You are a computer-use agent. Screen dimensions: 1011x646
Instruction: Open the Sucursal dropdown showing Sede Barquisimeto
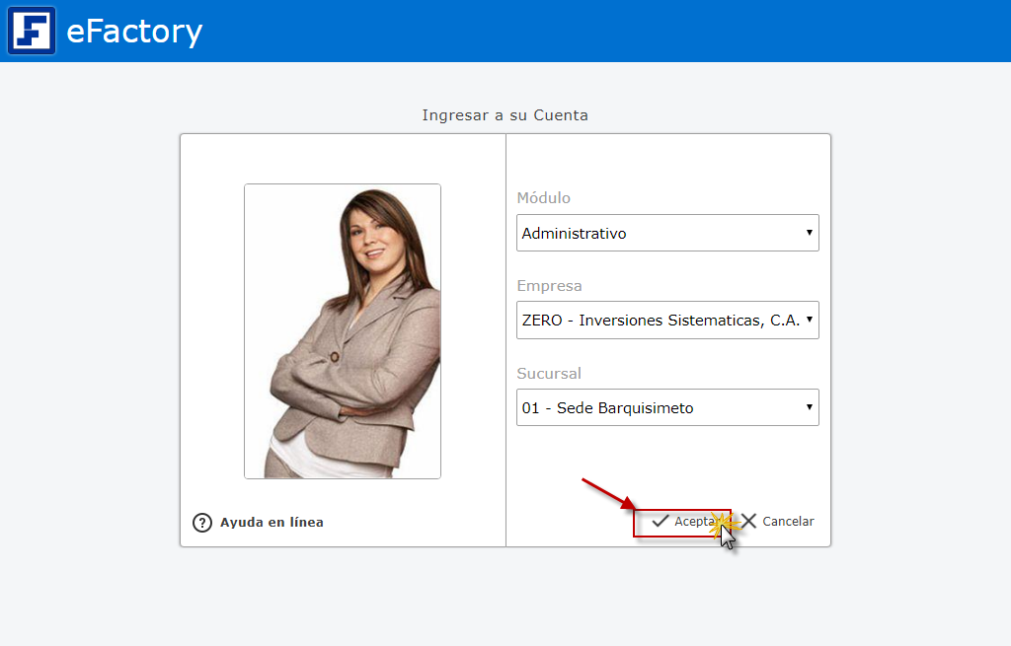667,407
